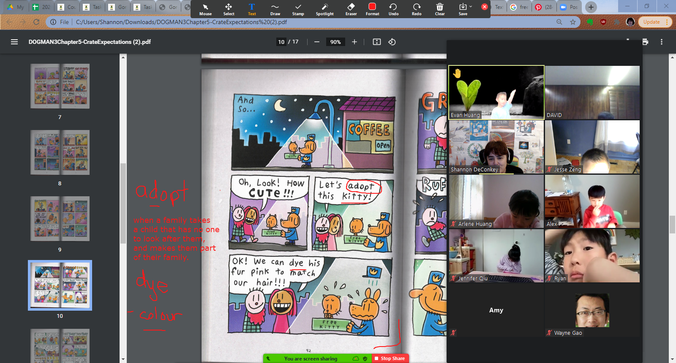This screenshot has height=363, width=676.
Task: Open the Stamp annotation tool
Action: click(x=298, y=9)
